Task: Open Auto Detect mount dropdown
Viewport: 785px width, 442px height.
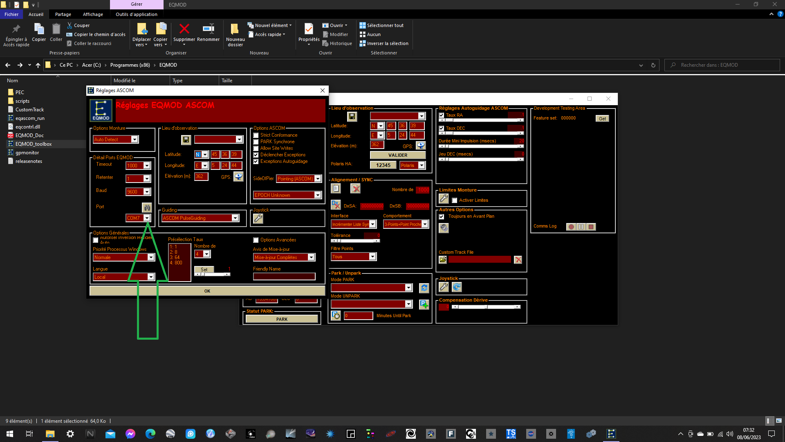Action: tap(135, 140)
